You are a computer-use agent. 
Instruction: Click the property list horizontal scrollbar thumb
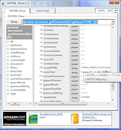click(x=63, y=104)
